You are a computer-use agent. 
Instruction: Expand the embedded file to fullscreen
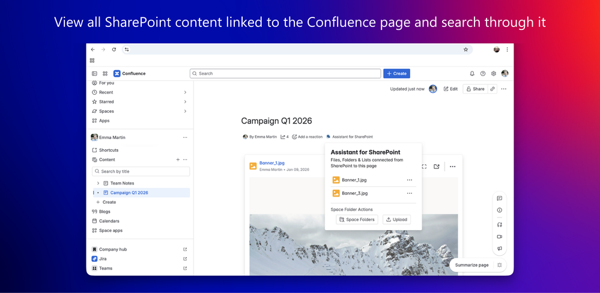424,167
